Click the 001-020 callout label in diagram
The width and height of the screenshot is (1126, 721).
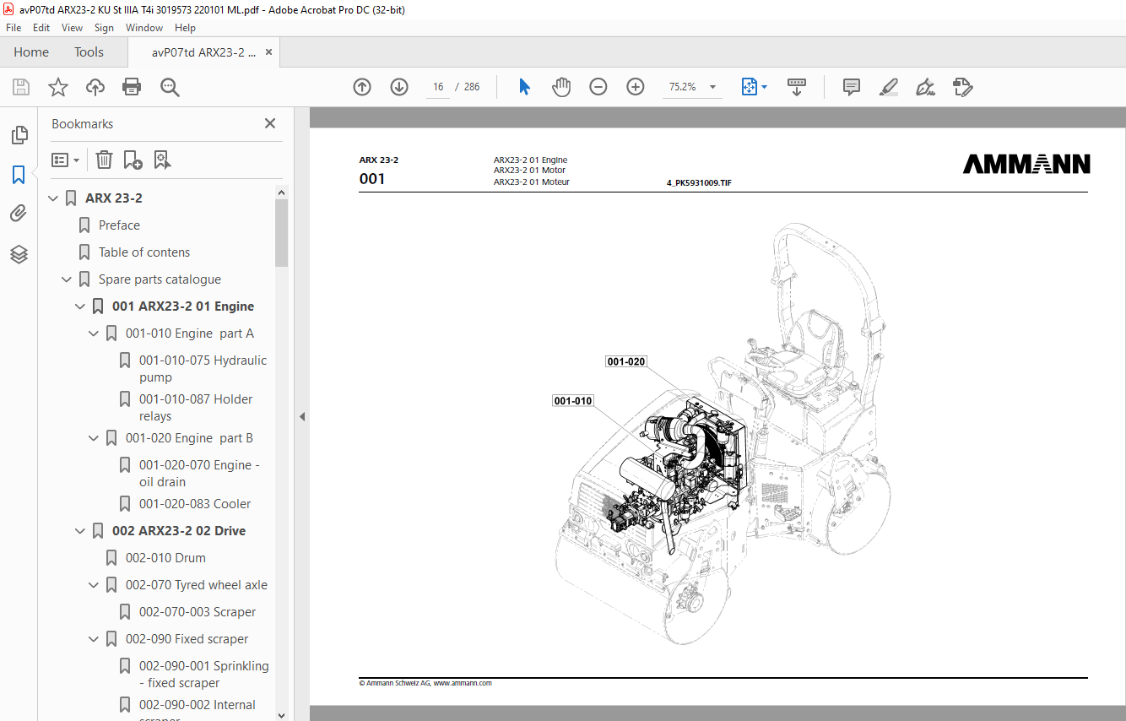626,361
